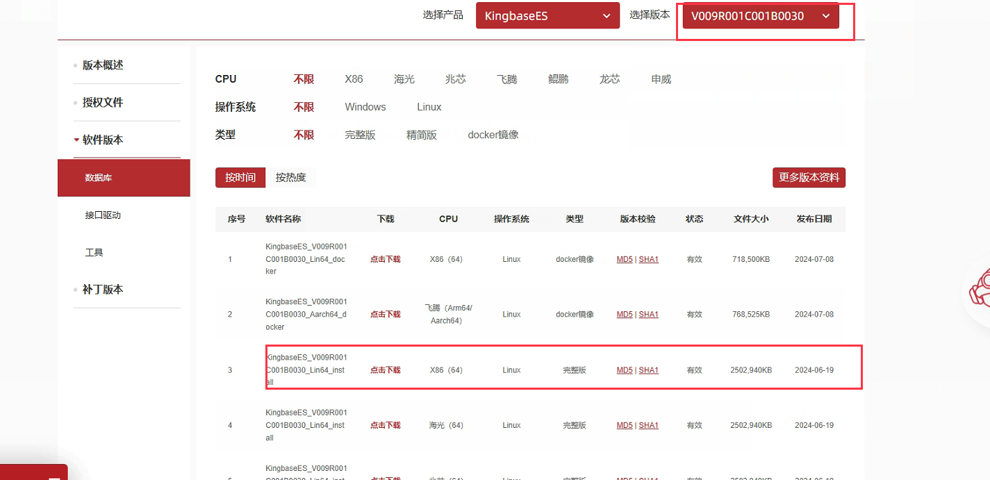This screenshot has width=990, height=480.
Task: Click file name KingbaseES_V009R001C001B0030_Lin64_docker
Action: (x=306, y=259)
